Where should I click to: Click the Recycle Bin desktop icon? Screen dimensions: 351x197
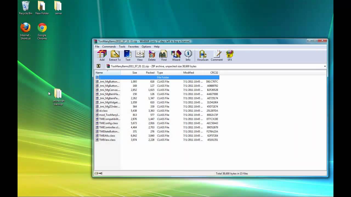tap(26, 8)
